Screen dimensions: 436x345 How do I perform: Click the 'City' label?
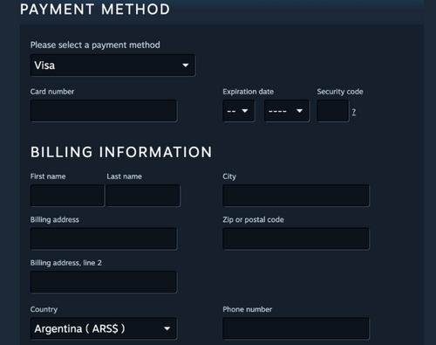[x=229, y=176]
